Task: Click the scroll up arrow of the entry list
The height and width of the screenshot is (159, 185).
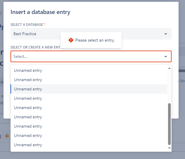Action: [x=169, y=68]
